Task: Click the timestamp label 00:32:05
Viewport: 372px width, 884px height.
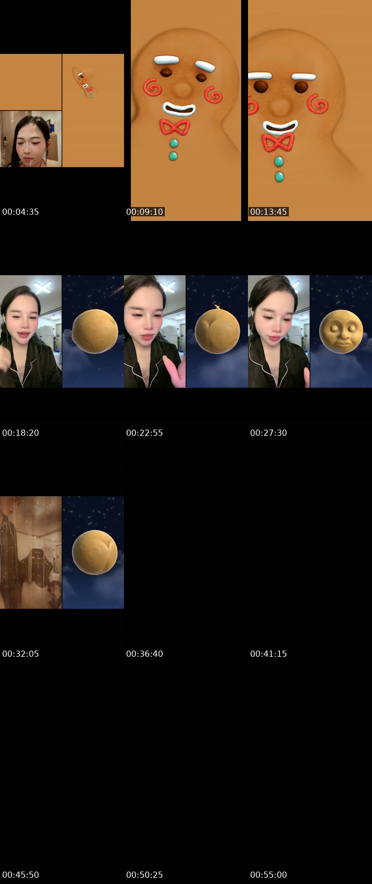Action: click(x=21, y=654)
